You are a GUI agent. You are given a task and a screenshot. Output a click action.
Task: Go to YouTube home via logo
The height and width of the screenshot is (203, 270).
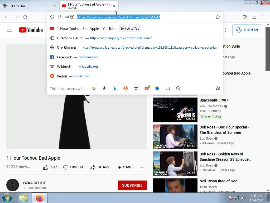[31, 30]
